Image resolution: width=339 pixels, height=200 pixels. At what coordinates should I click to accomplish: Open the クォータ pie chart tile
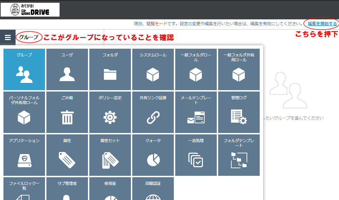pyautogui.click(x=153, y=155)
